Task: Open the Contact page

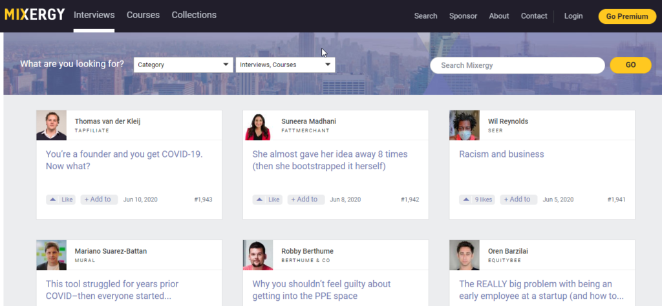Action: click(x=534, y=16)
